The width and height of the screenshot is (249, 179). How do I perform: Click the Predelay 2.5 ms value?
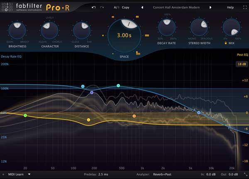click(x=103, y=174)
